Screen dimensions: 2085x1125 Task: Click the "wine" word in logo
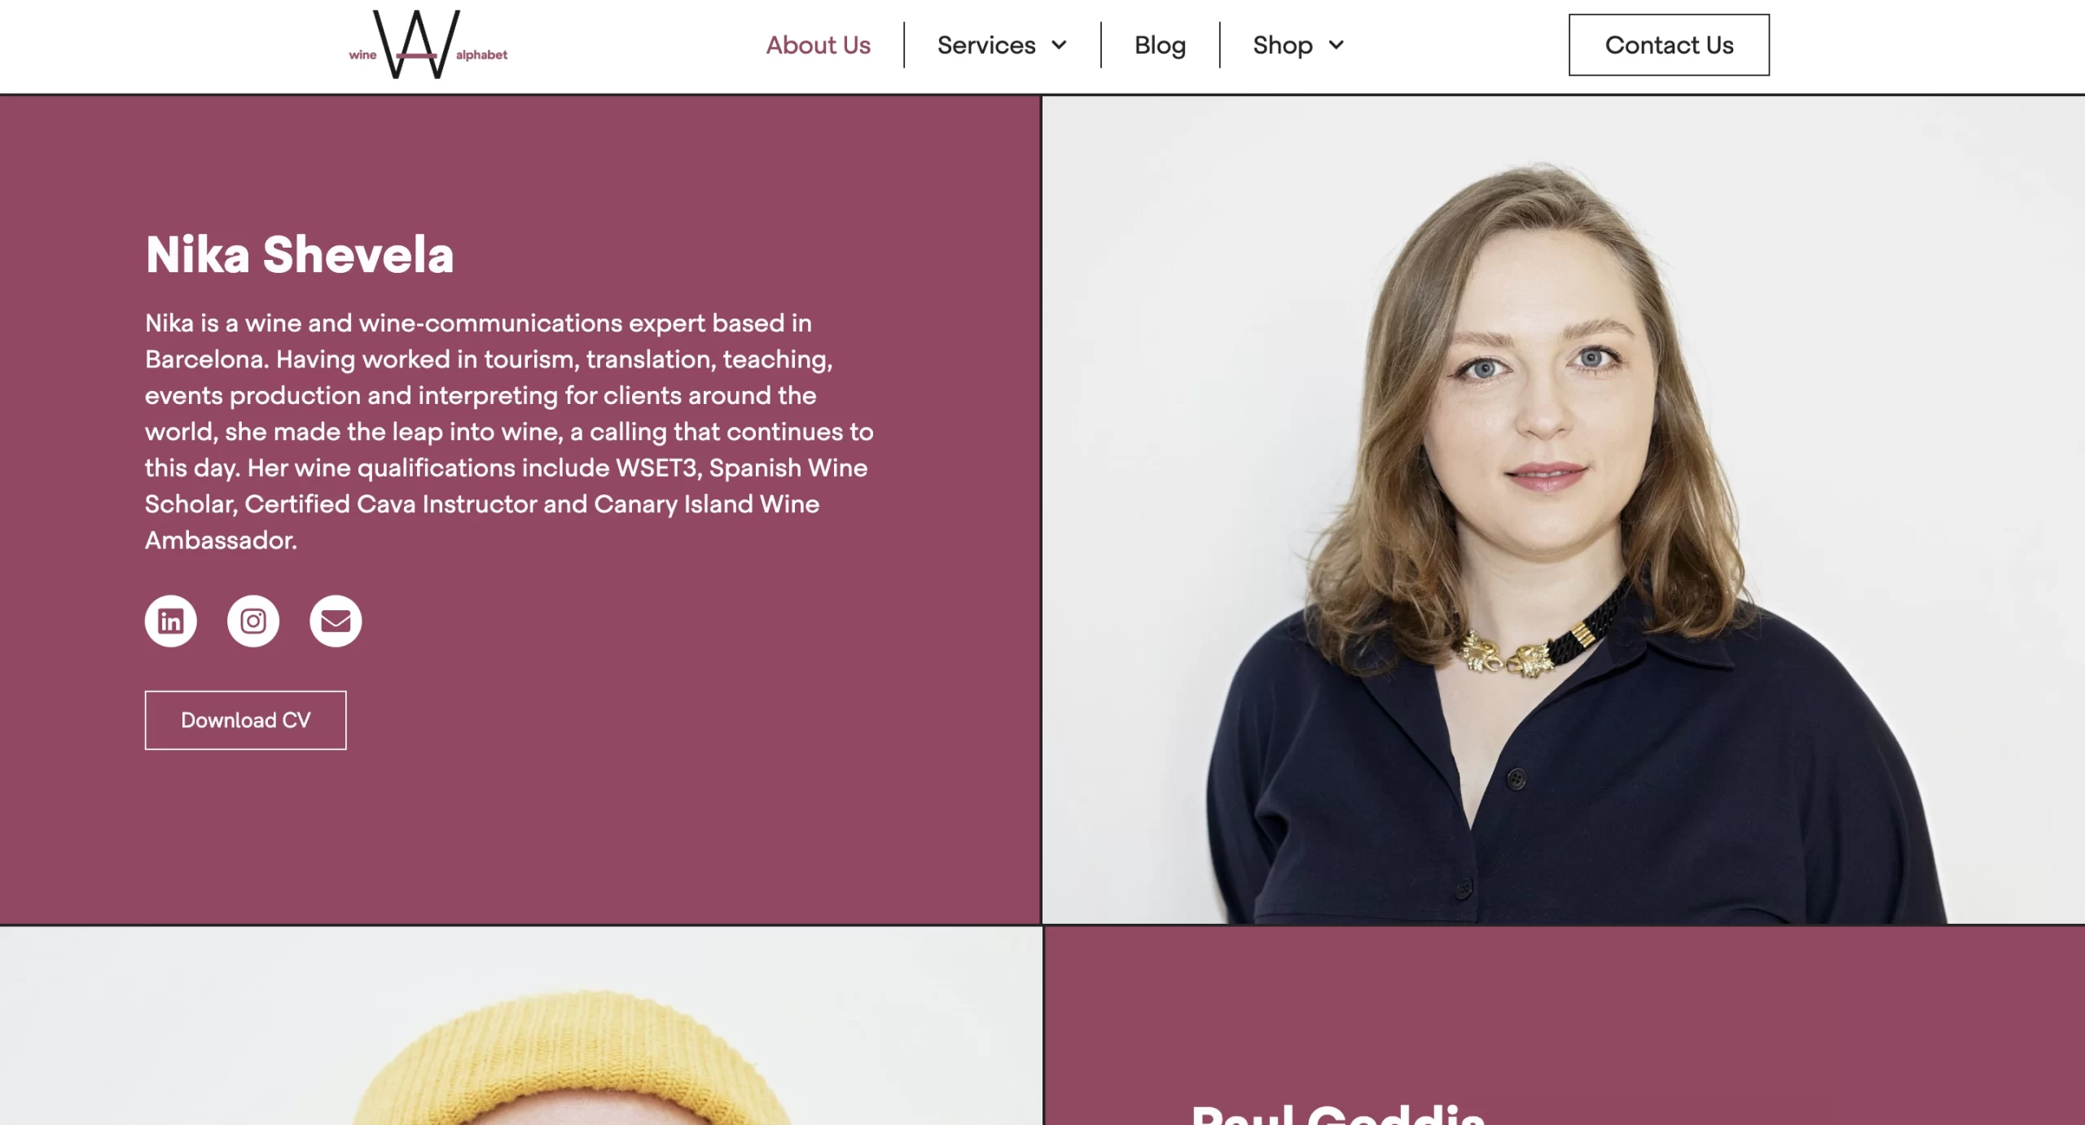pos(362,55)
